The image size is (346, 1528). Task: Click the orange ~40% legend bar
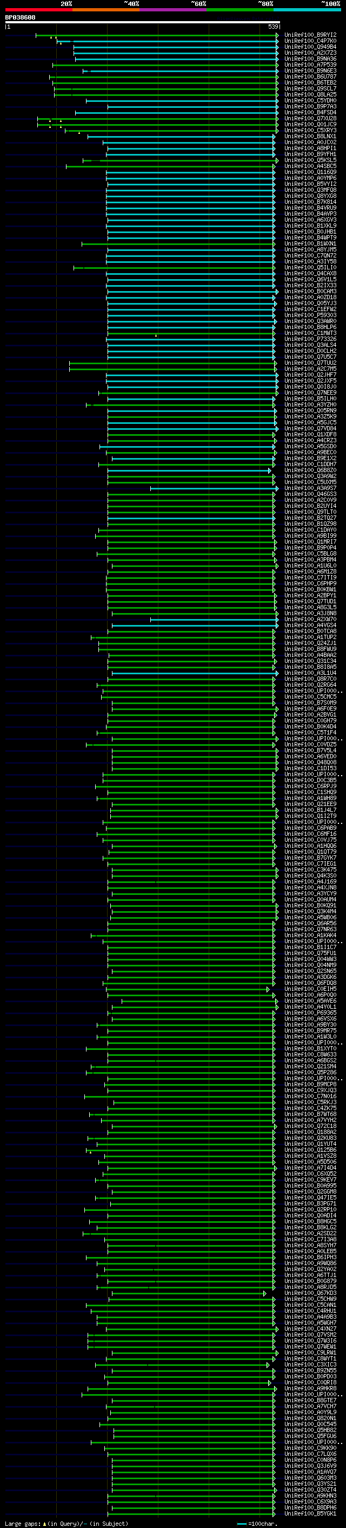click(106, 10)
